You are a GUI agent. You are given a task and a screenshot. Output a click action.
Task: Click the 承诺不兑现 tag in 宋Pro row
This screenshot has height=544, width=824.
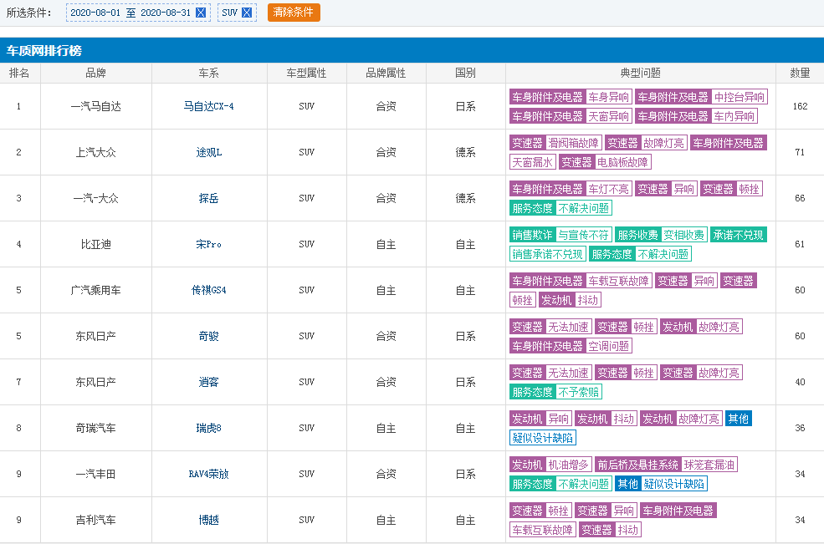739,235
